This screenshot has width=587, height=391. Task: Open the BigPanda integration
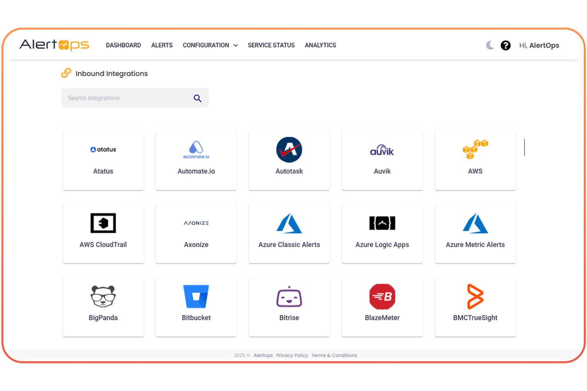coord(103,306)
